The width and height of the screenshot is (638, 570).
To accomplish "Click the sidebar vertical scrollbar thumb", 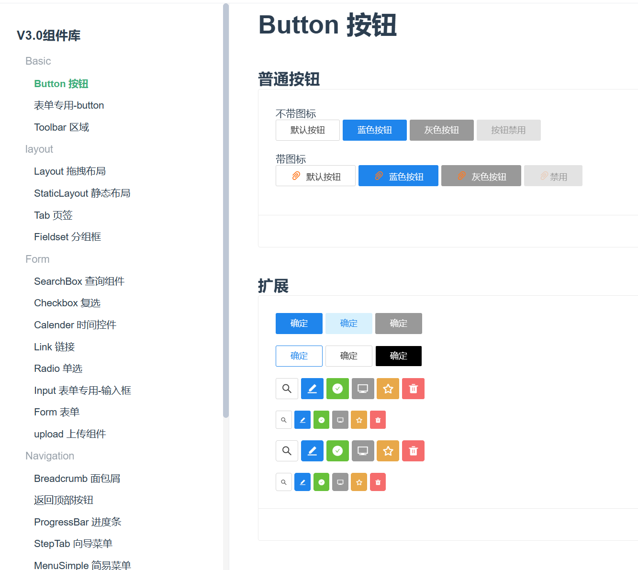I will [226, 211].
